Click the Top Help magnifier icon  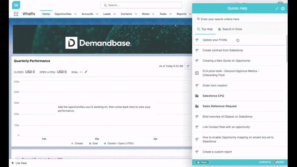point(199,29)
